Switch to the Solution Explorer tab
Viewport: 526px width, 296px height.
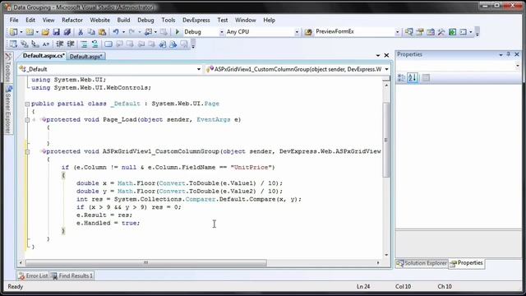click(x=422, y=263)
